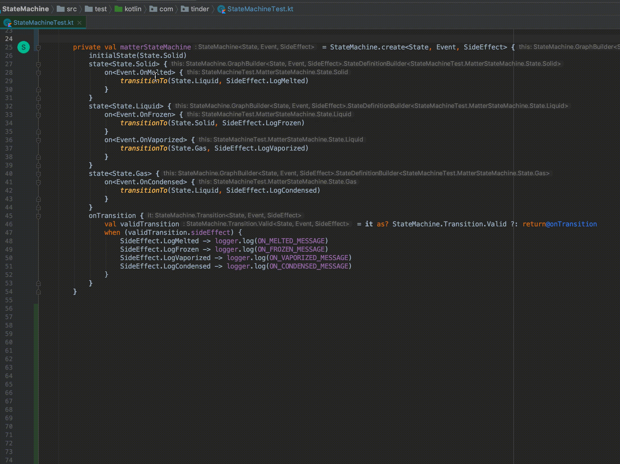Click the tinder package folder icon
This screenshot has height=464, width=620.
point(185,9)
